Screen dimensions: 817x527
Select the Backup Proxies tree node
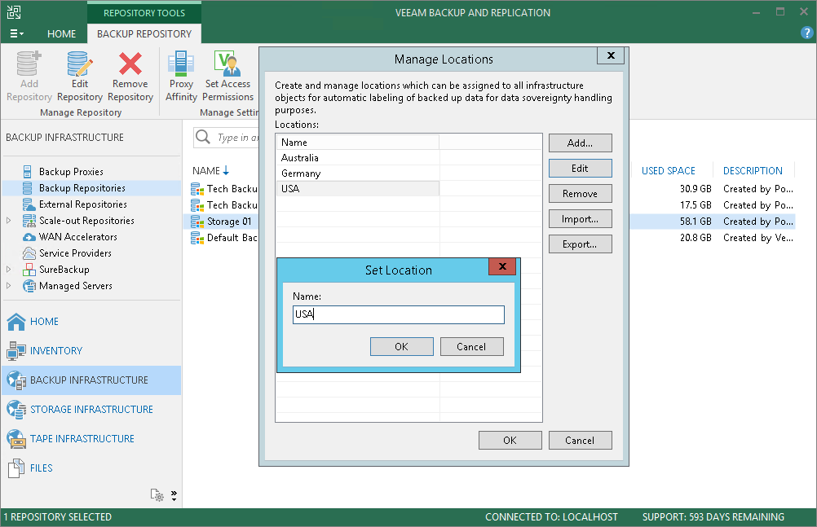71,172
